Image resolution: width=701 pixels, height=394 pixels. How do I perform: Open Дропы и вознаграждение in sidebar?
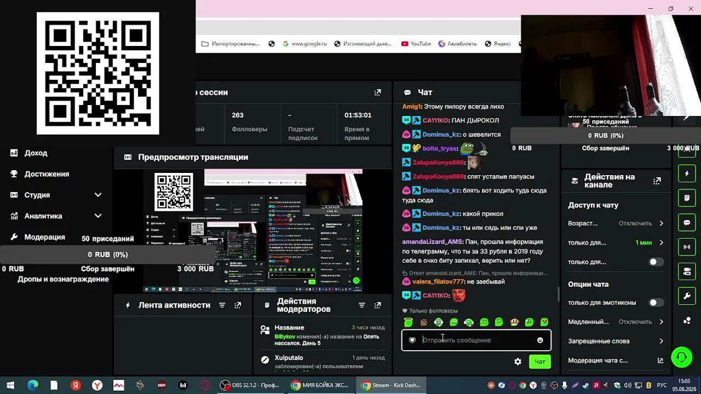point(63,279)
